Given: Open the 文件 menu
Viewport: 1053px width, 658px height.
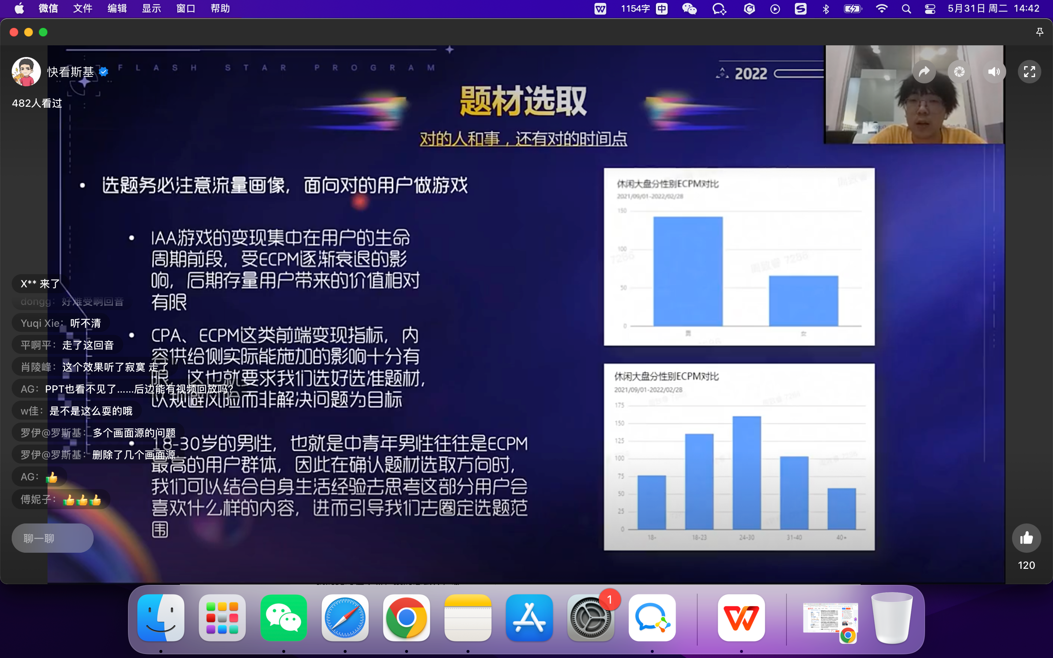Looking at the screenshot, I should (83, 9).
